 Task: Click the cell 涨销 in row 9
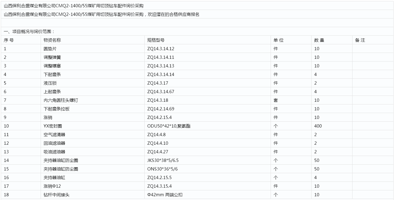click(x=48, y=118)
